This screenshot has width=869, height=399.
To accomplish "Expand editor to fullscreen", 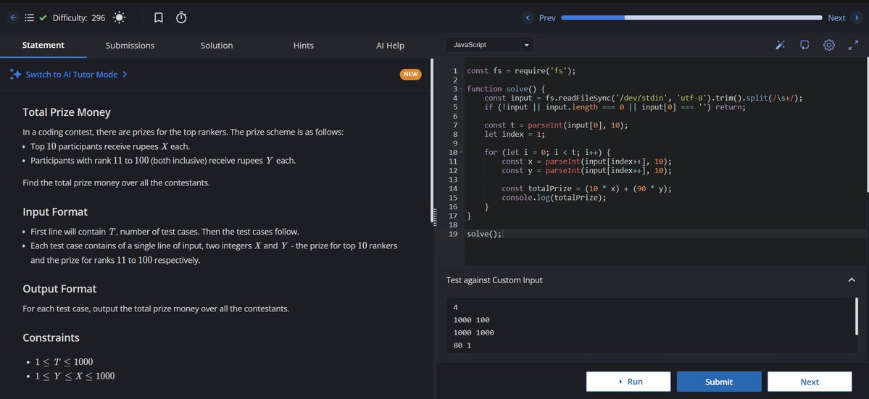I will coord(854,46).
